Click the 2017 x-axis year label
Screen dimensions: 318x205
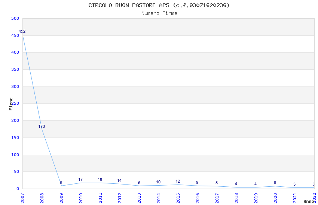(217, 198)
